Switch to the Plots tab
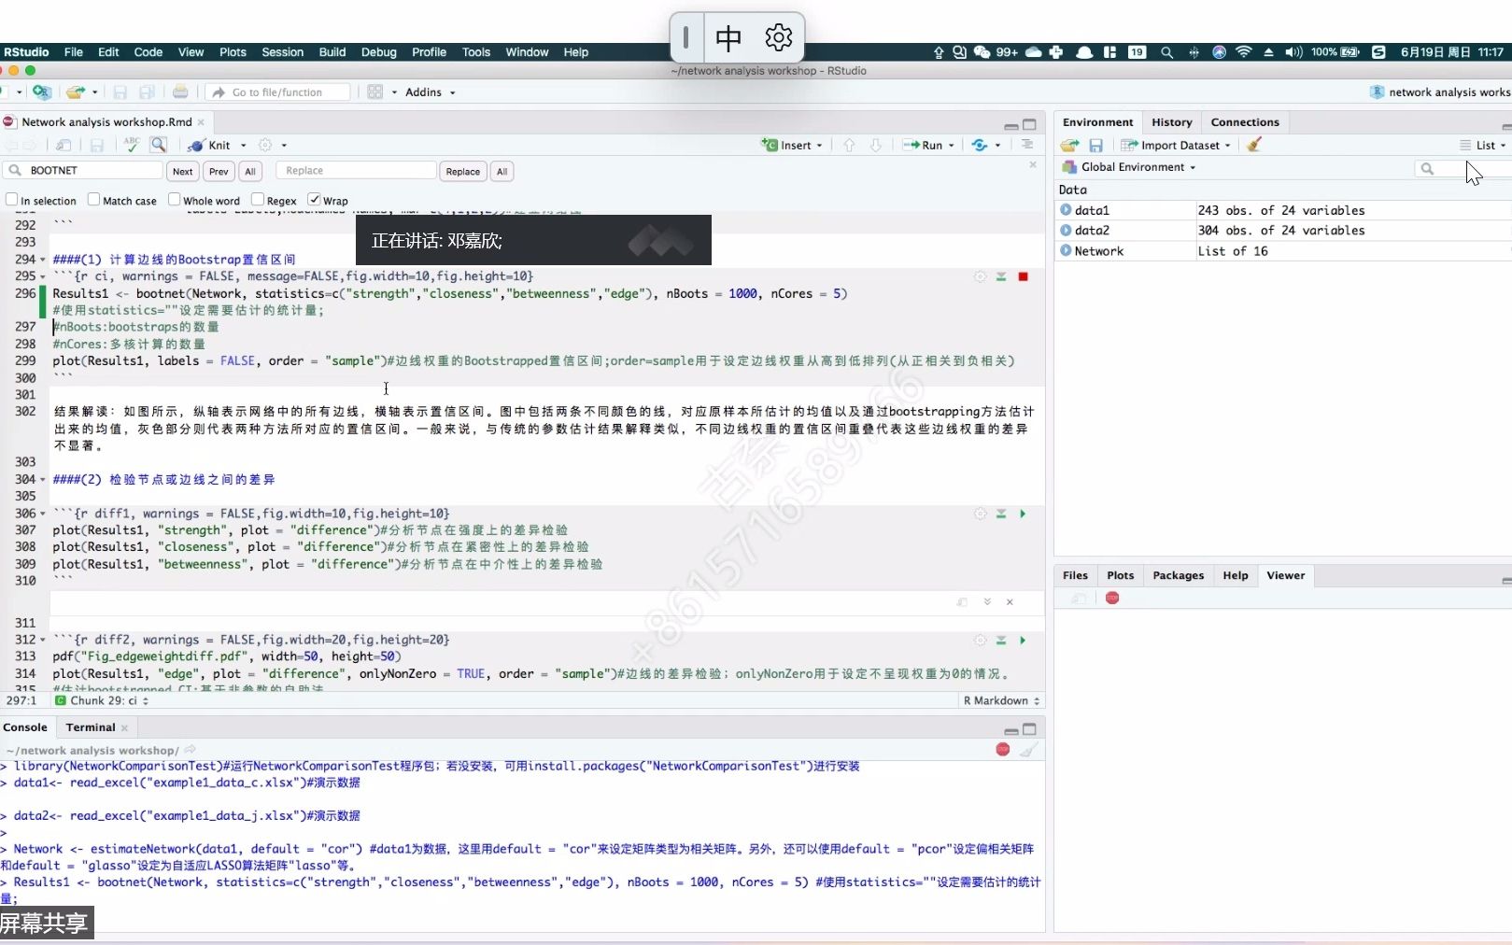1512x945 pixels. point(1120,575)
